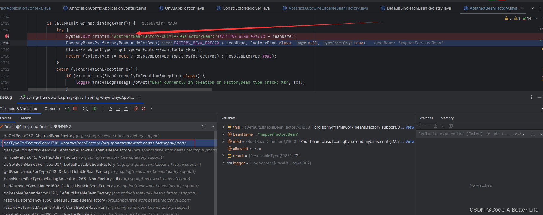Select the doGetBean:257 stack frame
The height and width of the screenshot is (215, 543).
tap(108, 136)
